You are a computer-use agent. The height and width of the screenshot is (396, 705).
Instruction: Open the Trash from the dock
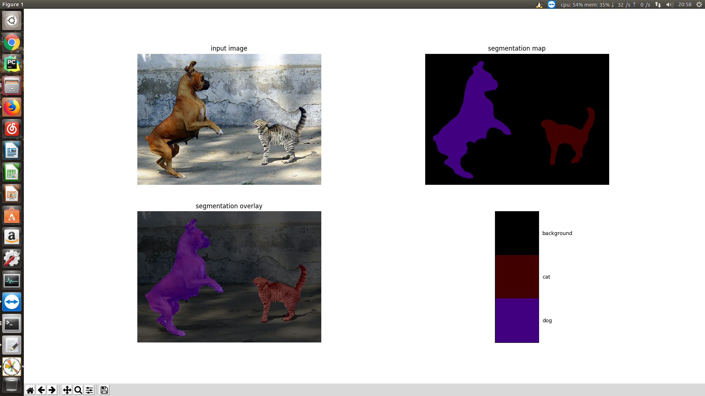[x=12, y=385]
